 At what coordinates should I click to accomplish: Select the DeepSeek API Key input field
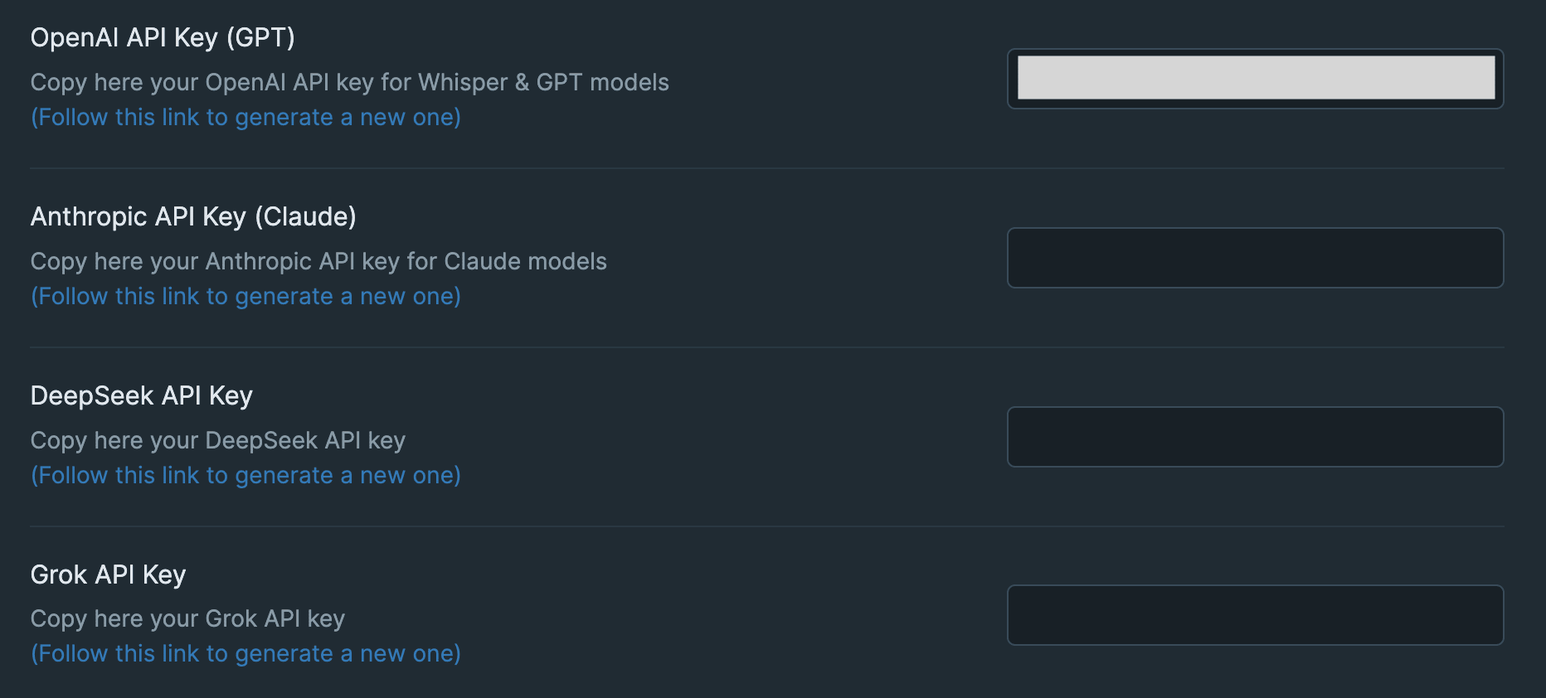[1255, 437]
